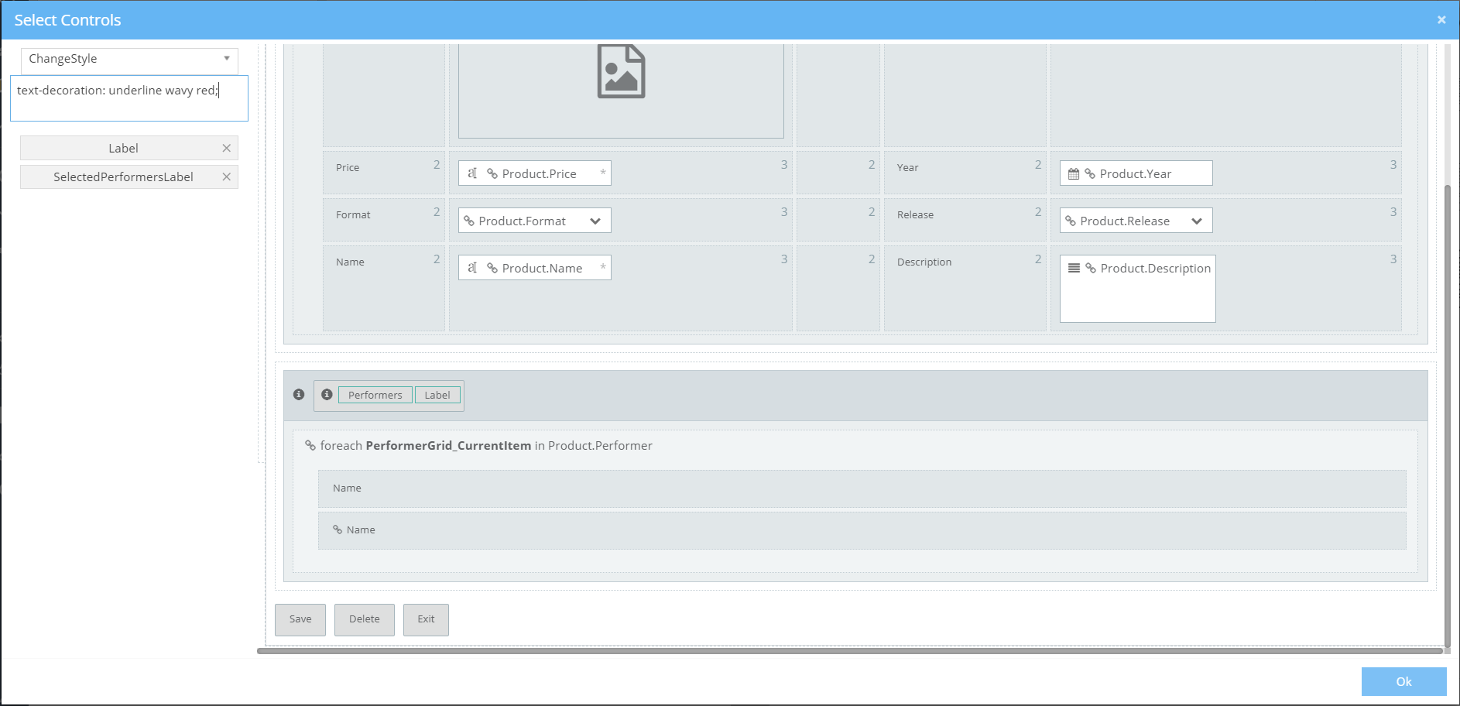The width and height of the screenshot is (1460, 706).
Task: Expand the Product.Release dropdown
Action: click(x=1197, y=221)
